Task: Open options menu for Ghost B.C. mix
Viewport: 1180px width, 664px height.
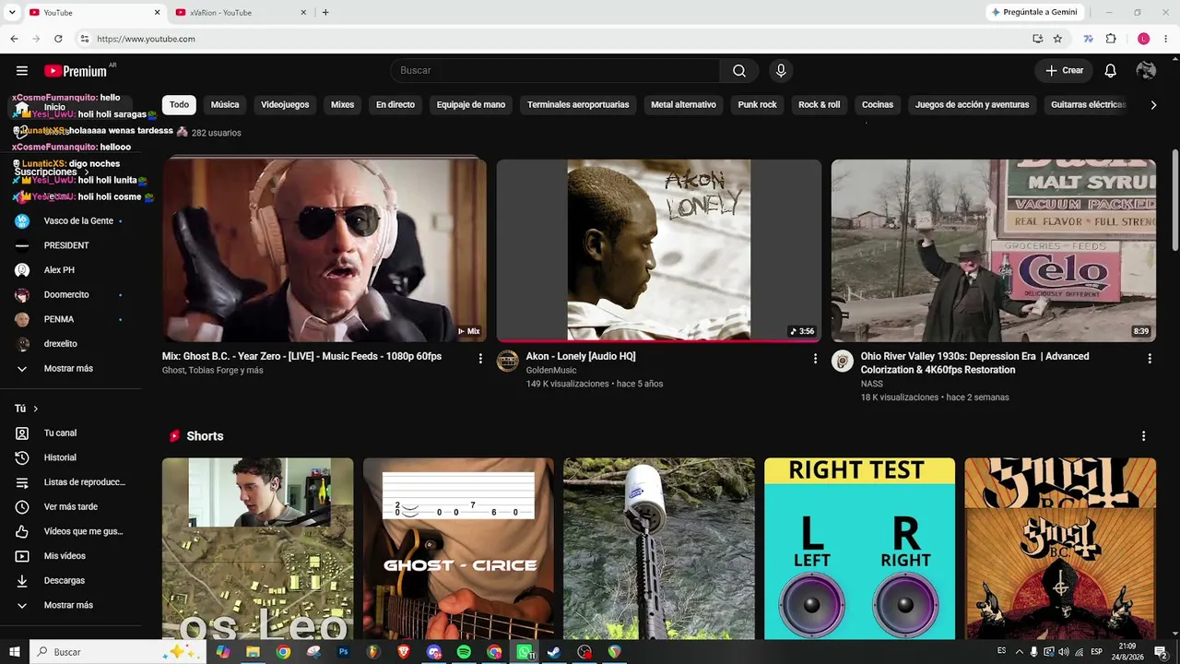Action: [x=480, y=358]
